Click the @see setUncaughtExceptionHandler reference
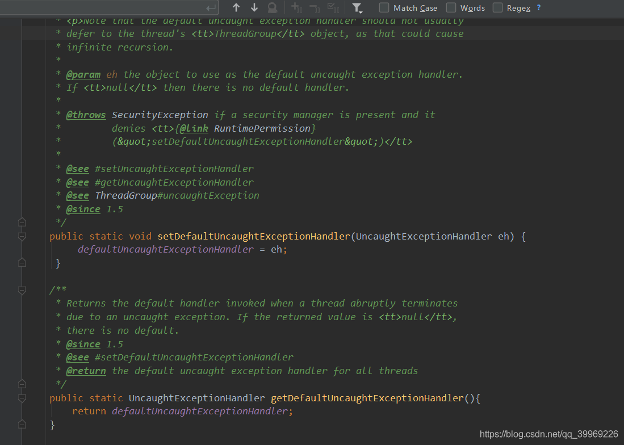This screenshot has height=445, width=624. [x=174, y=169]
